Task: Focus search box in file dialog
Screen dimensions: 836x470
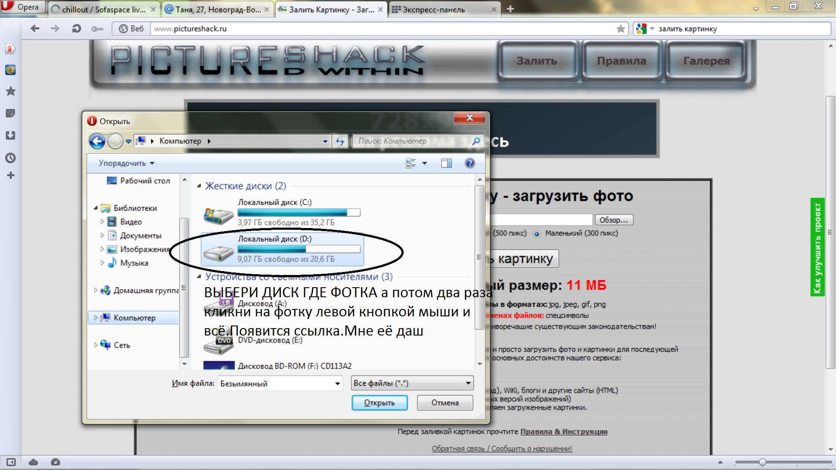Action: [x=411, y=141]
